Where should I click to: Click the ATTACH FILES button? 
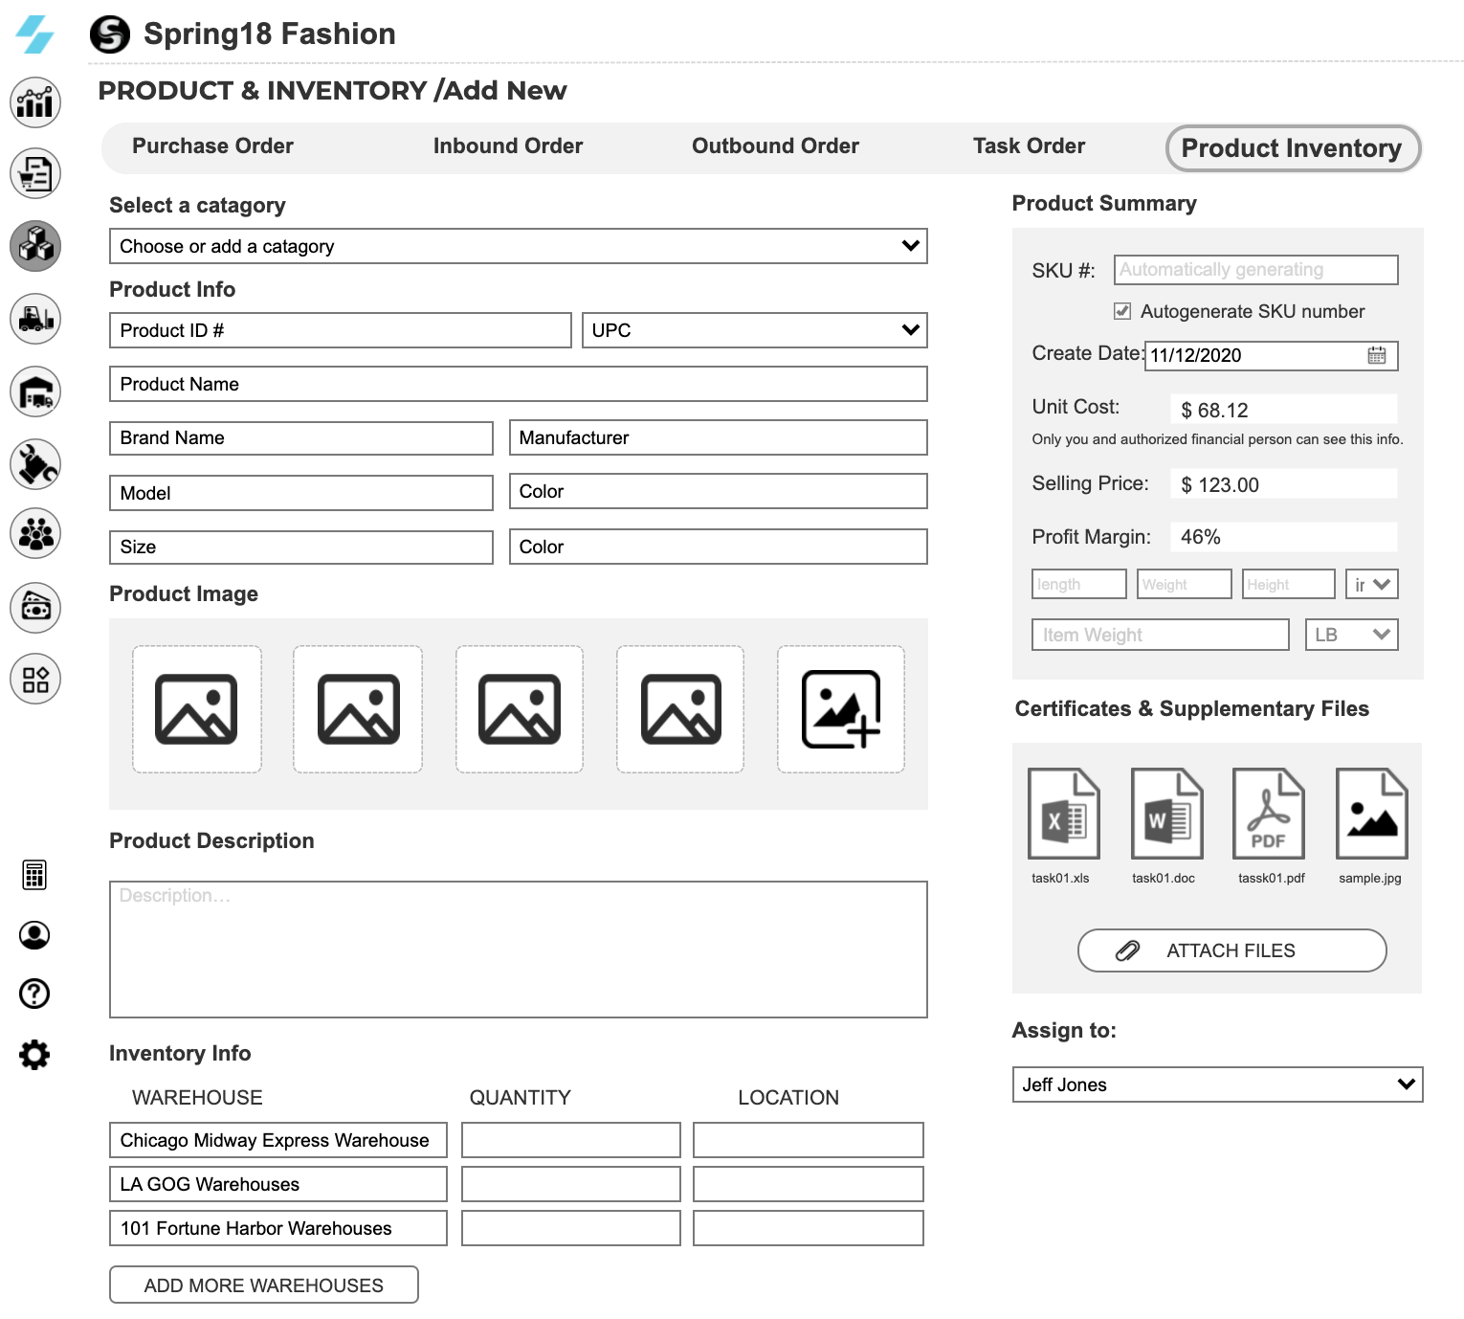click(x=1232, y=950)
